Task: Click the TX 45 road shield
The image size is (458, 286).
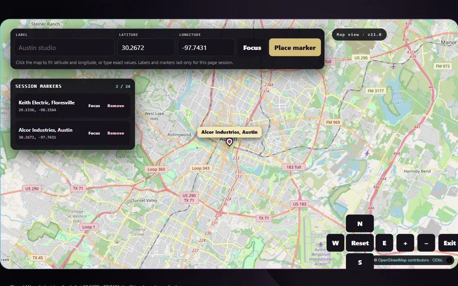Action: [38, 258]
